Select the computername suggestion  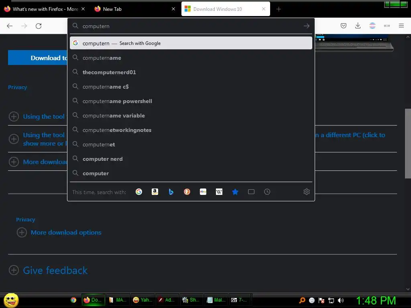pos(191,58)
